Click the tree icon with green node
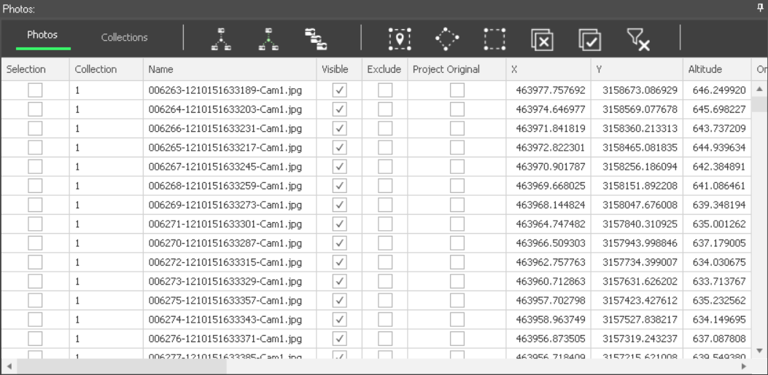Screen dimensions: 768x375 268,39
